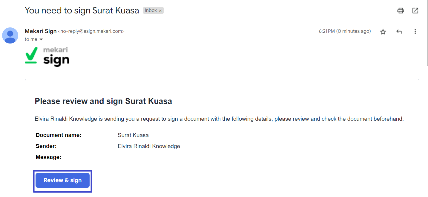Click the document name value "Surat Kuasa"
This screenshot has height=197, width=428.
point(133,135)
